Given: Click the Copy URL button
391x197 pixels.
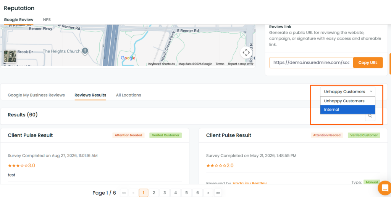Looking at the screenshot, I should (x=368, y=63).
